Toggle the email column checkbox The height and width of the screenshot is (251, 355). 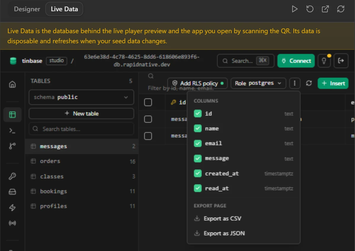tap(198, 143)
